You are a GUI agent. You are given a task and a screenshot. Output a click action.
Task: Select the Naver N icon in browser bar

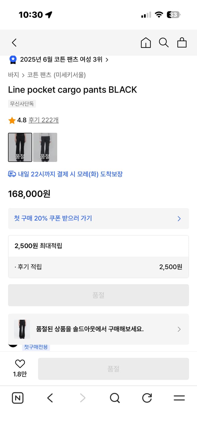(x=17, y=398)
